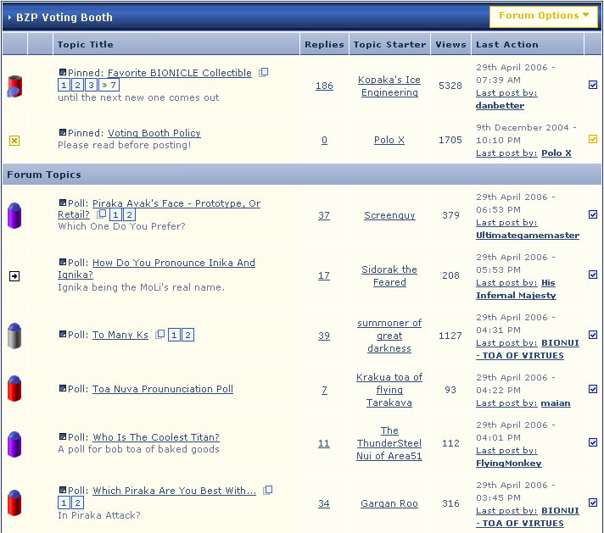Click the 11 replies count link
The image size is (604, 533).
pos(324,443)
